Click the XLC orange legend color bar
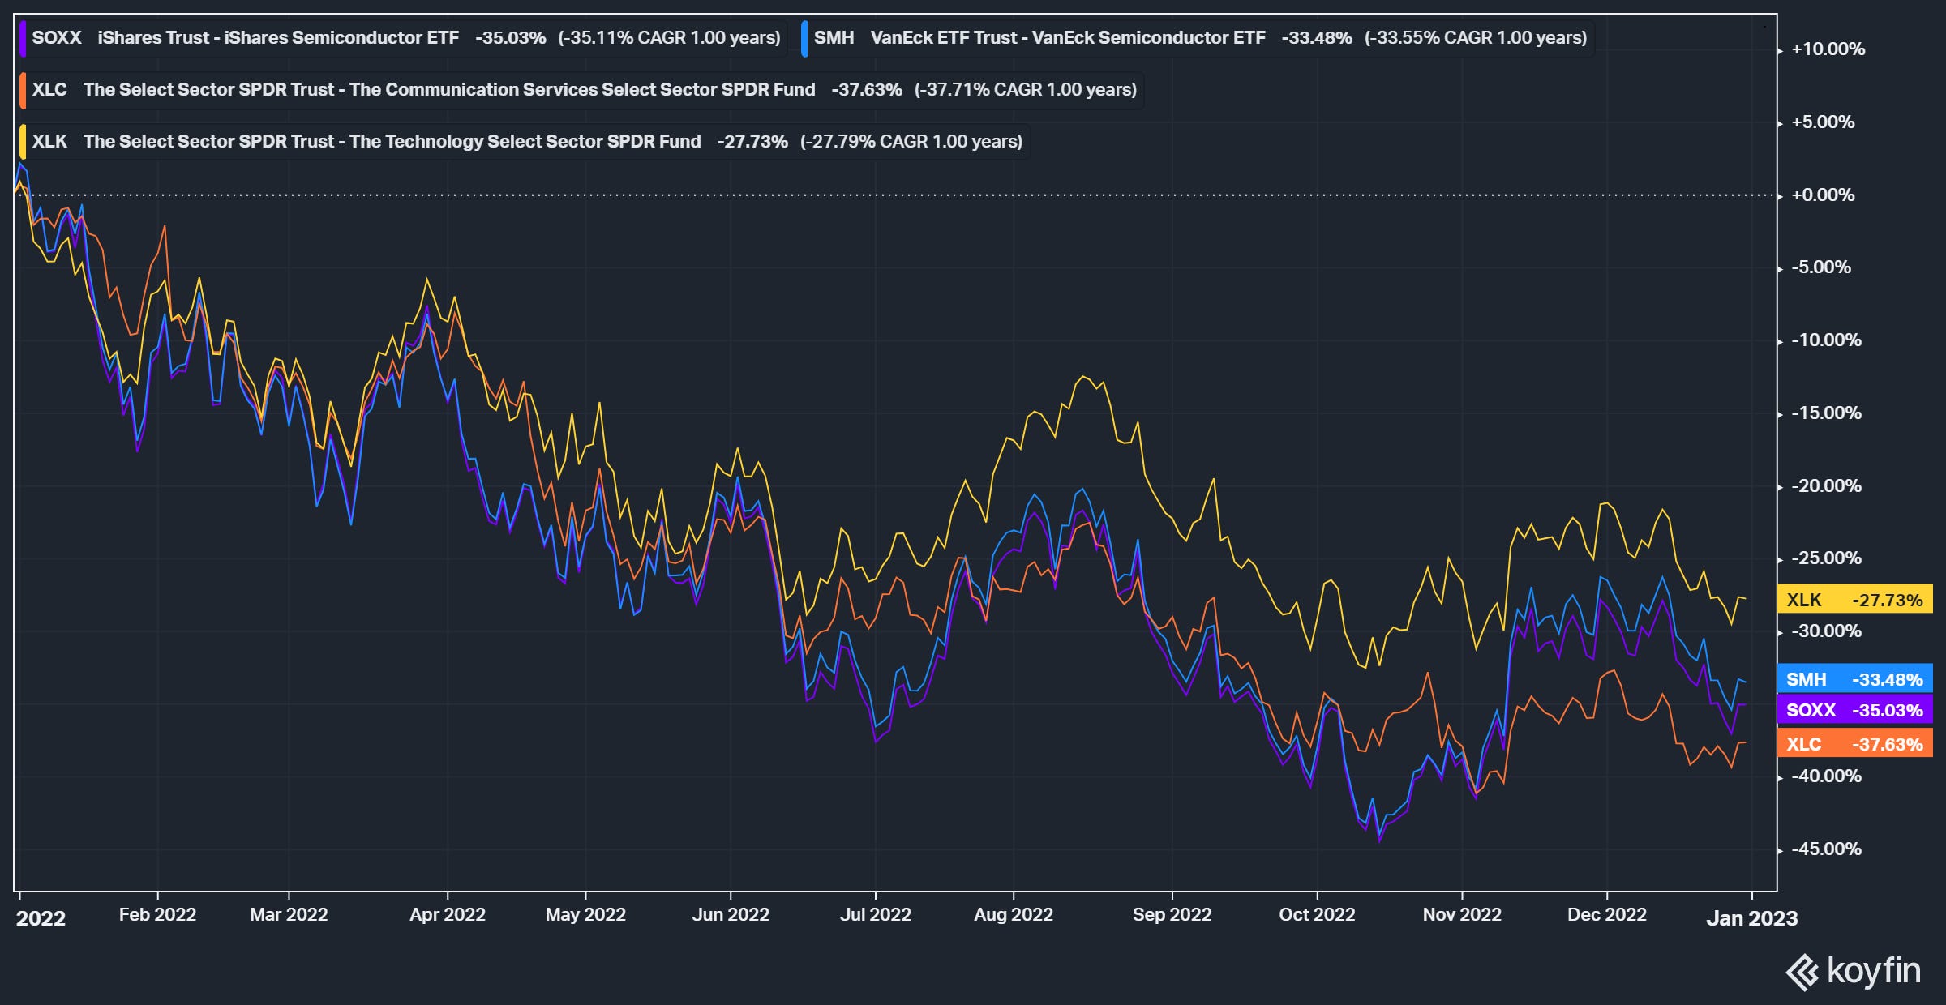This screenshot has width=1946, height=1005. click(24, 90)
